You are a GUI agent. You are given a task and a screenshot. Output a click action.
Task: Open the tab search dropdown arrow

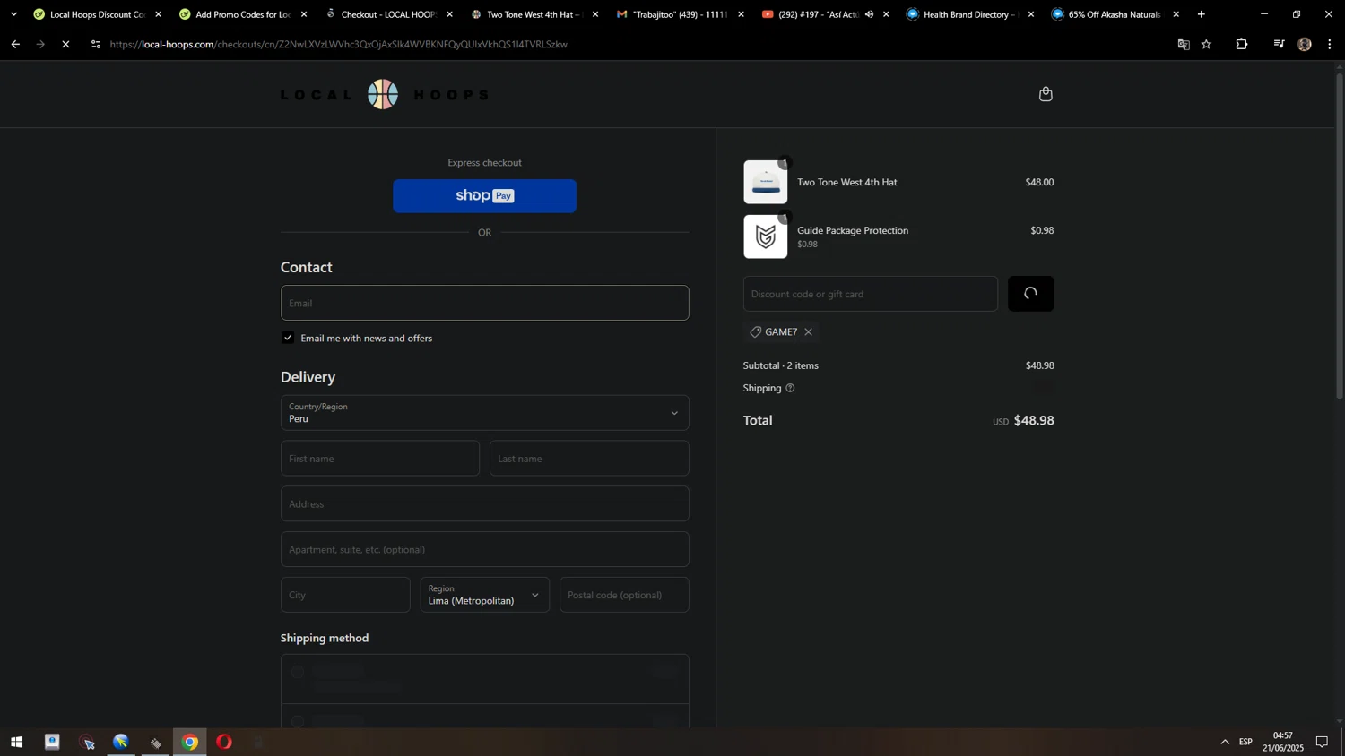click(13, 14)
